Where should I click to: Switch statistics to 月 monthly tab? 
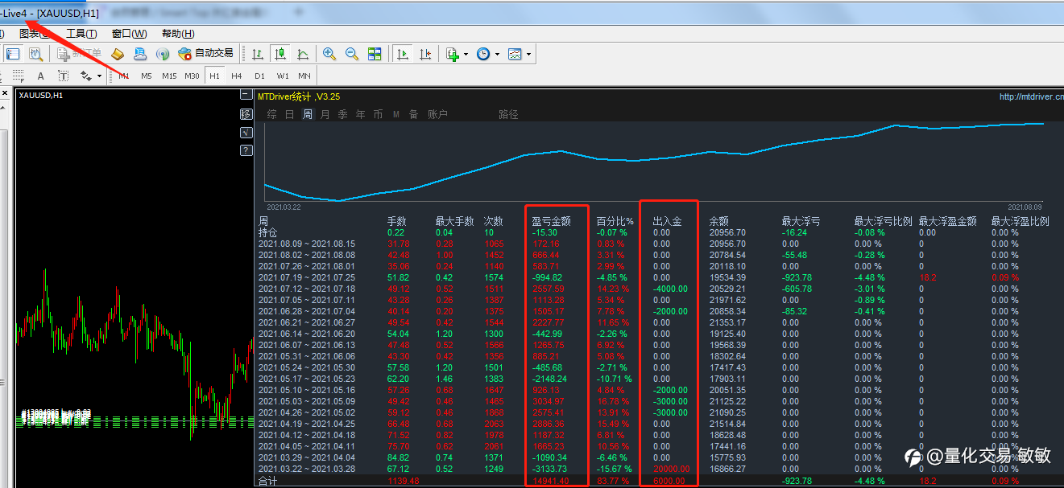pyautogui.click(x=325, y=114)
